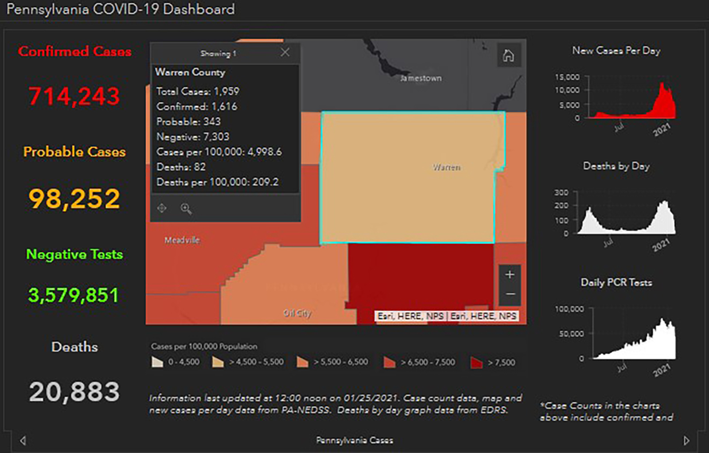Go to next dashboard page arrow
Viewport: 709px width, 453px height.
(686, 440)
